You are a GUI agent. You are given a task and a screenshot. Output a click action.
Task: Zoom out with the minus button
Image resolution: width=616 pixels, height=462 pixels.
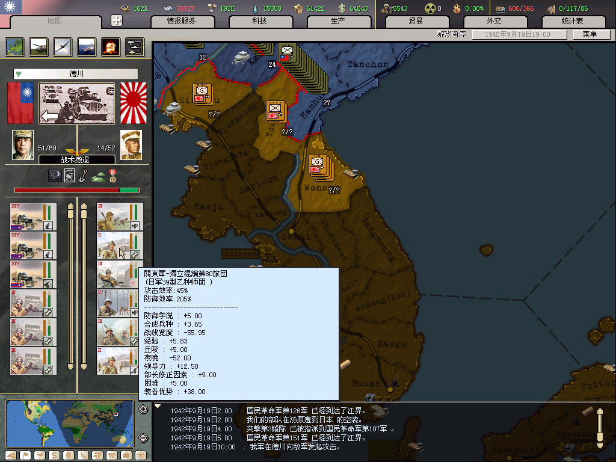tap(143, 438)
